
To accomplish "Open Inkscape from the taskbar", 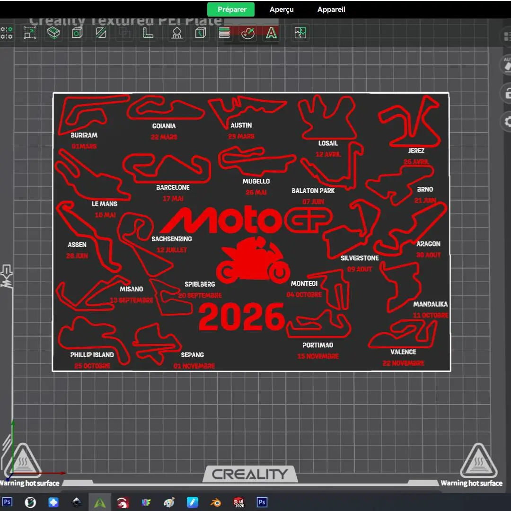I will pos(77,502).
